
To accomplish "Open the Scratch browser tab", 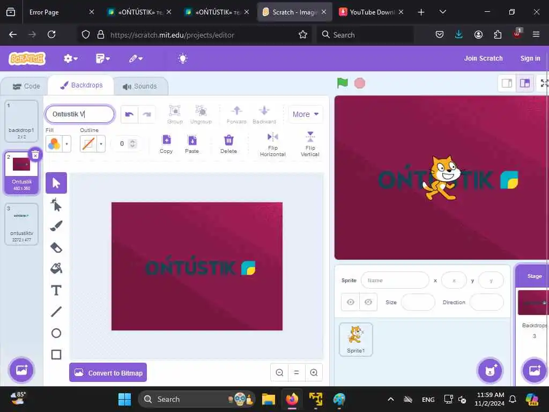I will click(294, 12).
